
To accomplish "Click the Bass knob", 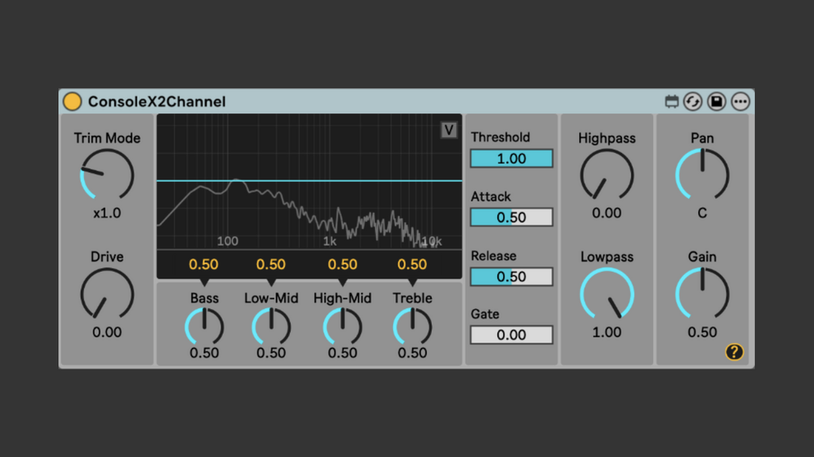I will (x=204, y=327).
